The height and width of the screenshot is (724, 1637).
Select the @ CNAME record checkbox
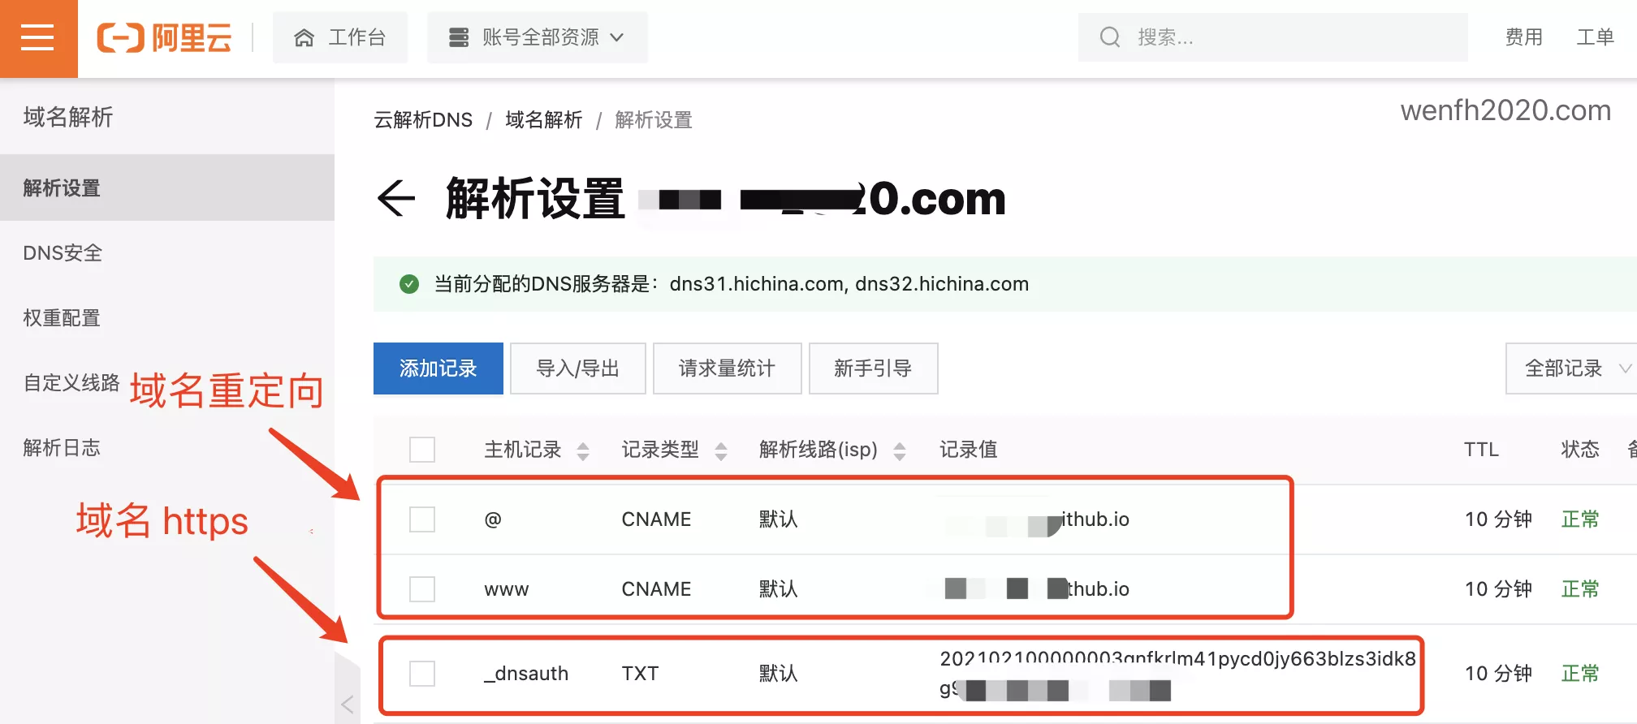[x=422, y=519]
